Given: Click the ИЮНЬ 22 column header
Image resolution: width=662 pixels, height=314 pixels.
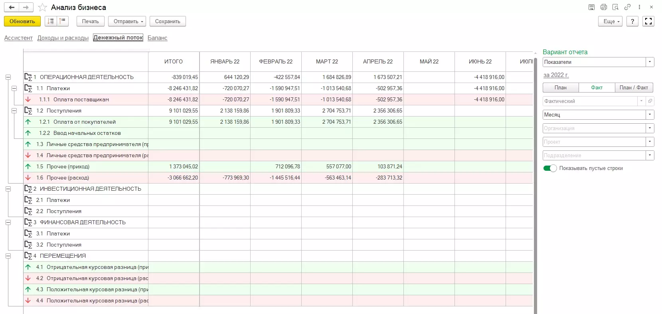Looking at the screenshot, I should (480, 61).
